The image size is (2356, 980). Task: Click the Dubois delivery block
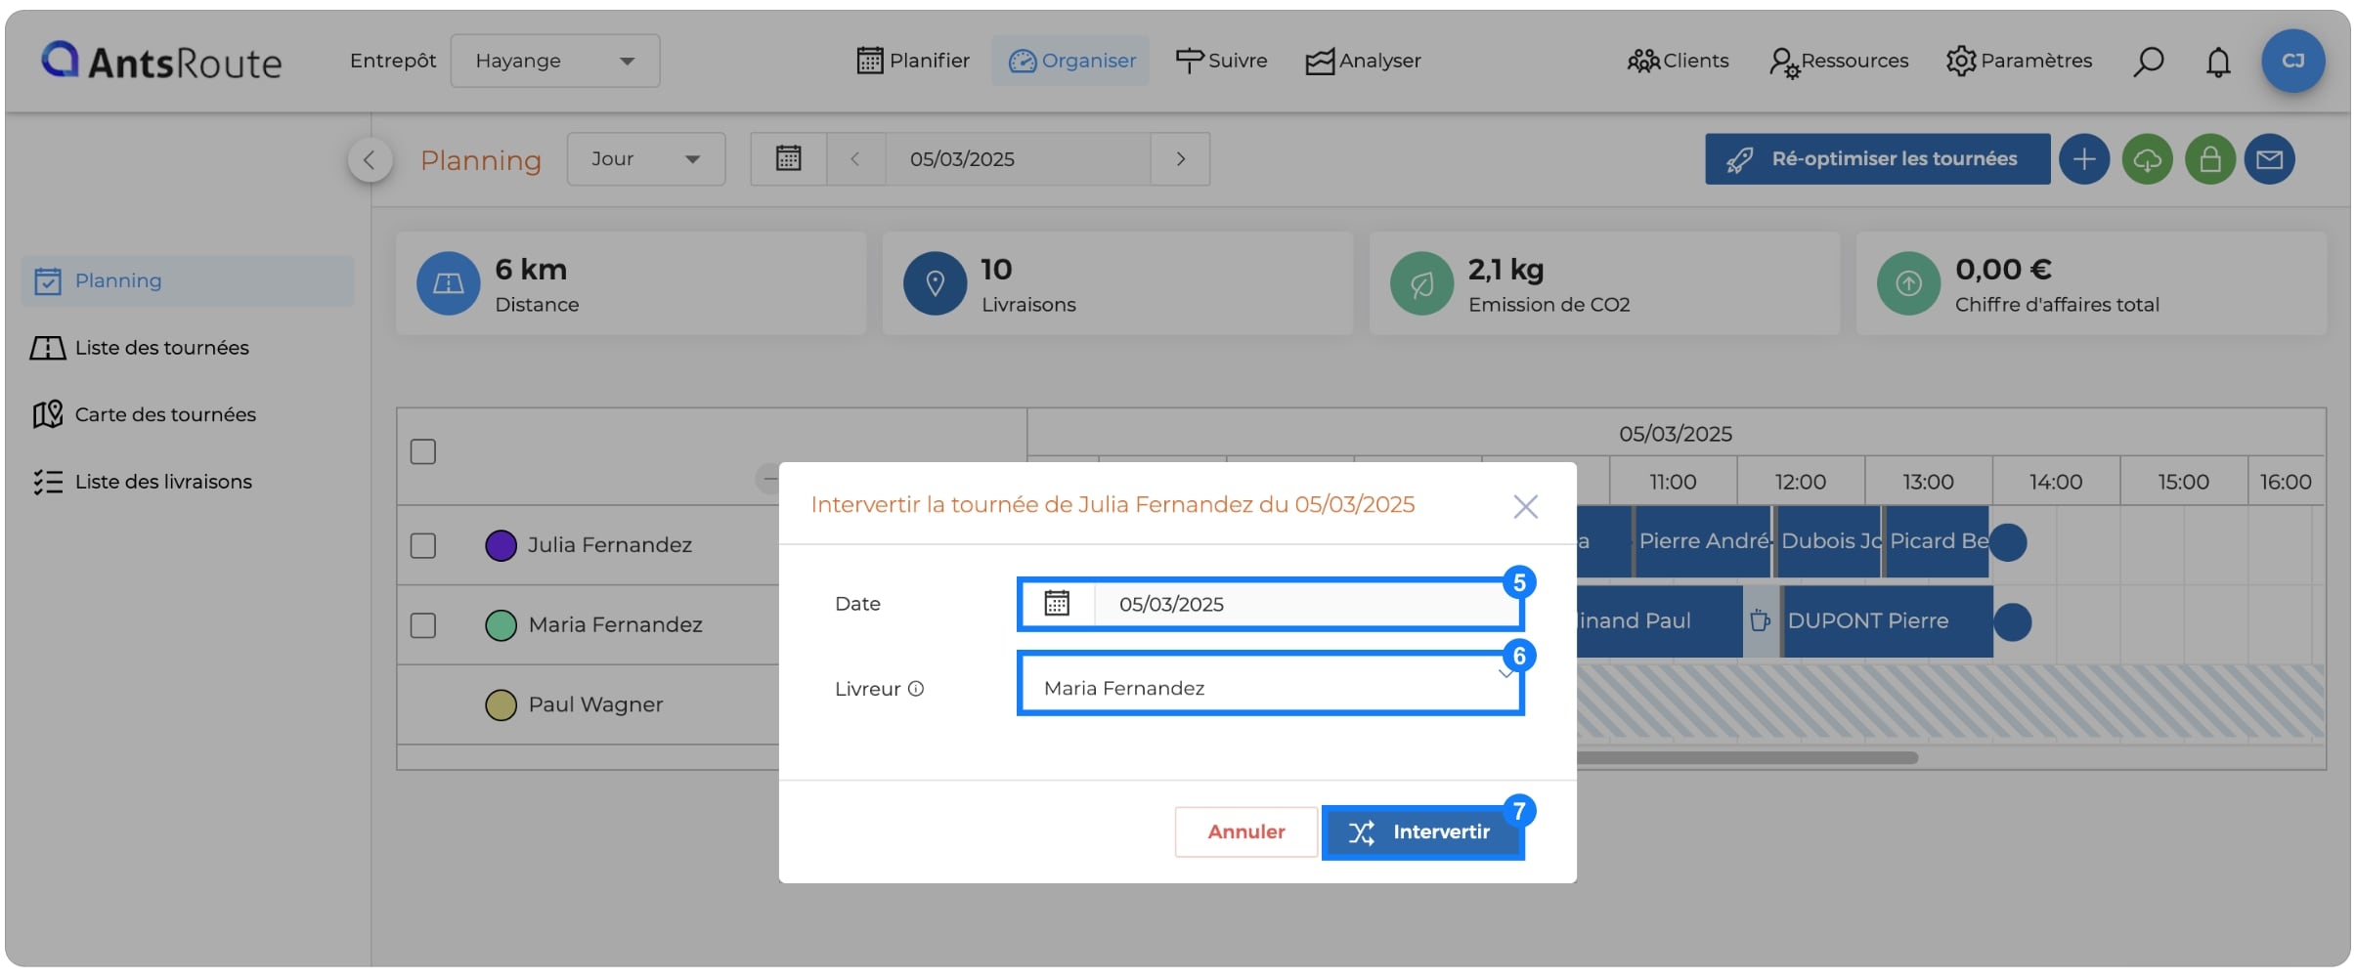click(x=1827, y=541)
